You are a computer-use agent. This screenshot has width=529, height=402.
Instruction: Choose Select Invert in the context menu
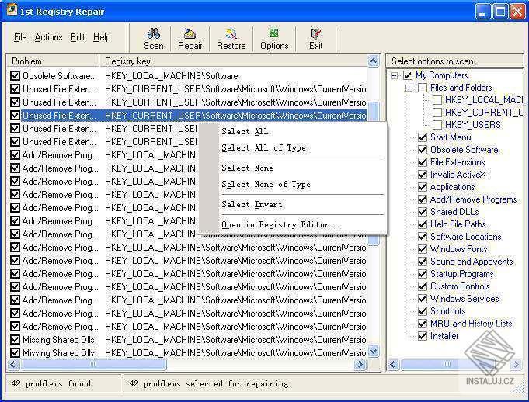point(252,205)
